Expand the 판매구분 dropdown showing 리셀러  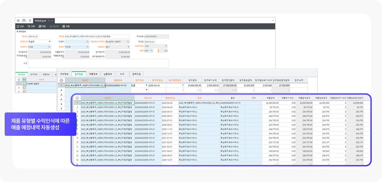(39, 42)
